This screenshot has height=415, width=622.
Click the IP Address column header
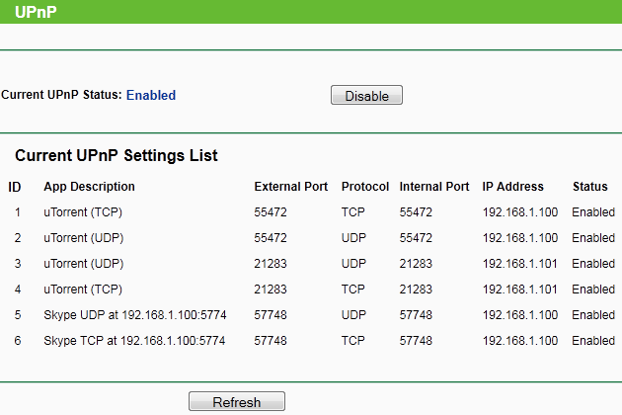pyautogui.click(x=512, y=187)
